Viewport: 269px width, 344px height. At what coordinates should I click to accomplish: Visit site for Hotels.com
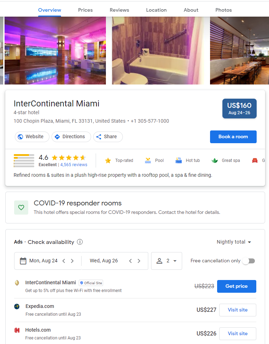click(x=238, y=334)
